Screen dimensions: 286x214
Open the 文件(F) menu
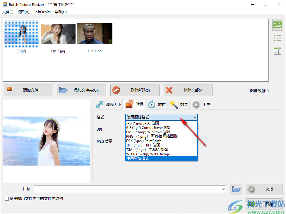tap(8, 12)
